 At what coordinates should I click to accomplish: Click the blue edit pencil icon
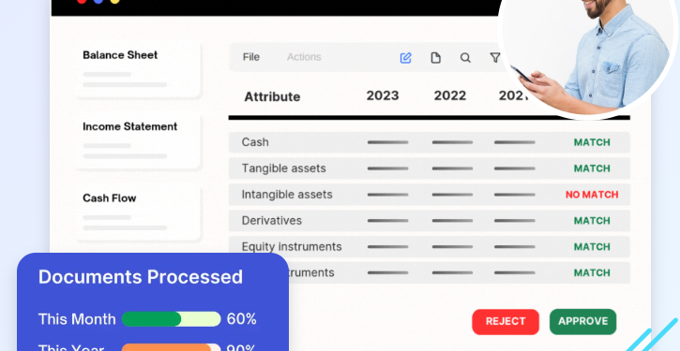coord(405,57)
